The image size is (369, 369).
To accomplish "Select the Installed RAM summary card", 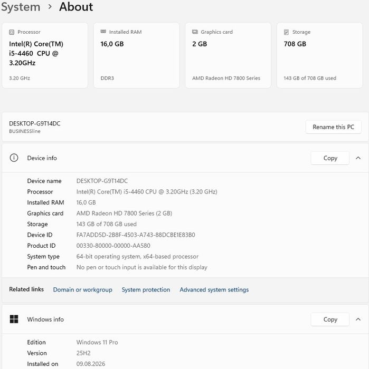I will pyautogui.click(x=136, y=55).
